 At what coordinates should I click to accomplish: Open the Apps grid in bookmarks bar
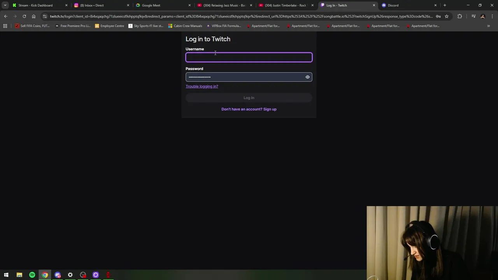click(5, 26)
